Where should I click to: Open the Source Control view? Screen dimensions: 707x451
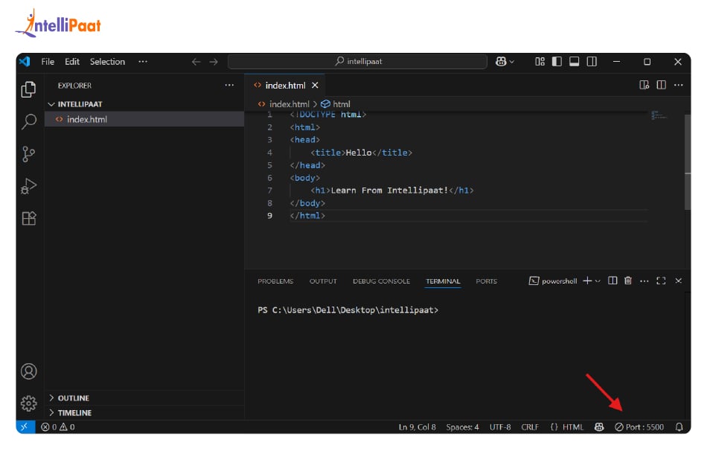[29, 154]
